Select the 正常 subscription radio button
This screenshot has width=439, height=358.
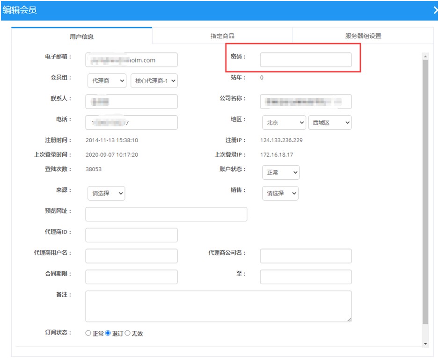[x=88, y=333]
